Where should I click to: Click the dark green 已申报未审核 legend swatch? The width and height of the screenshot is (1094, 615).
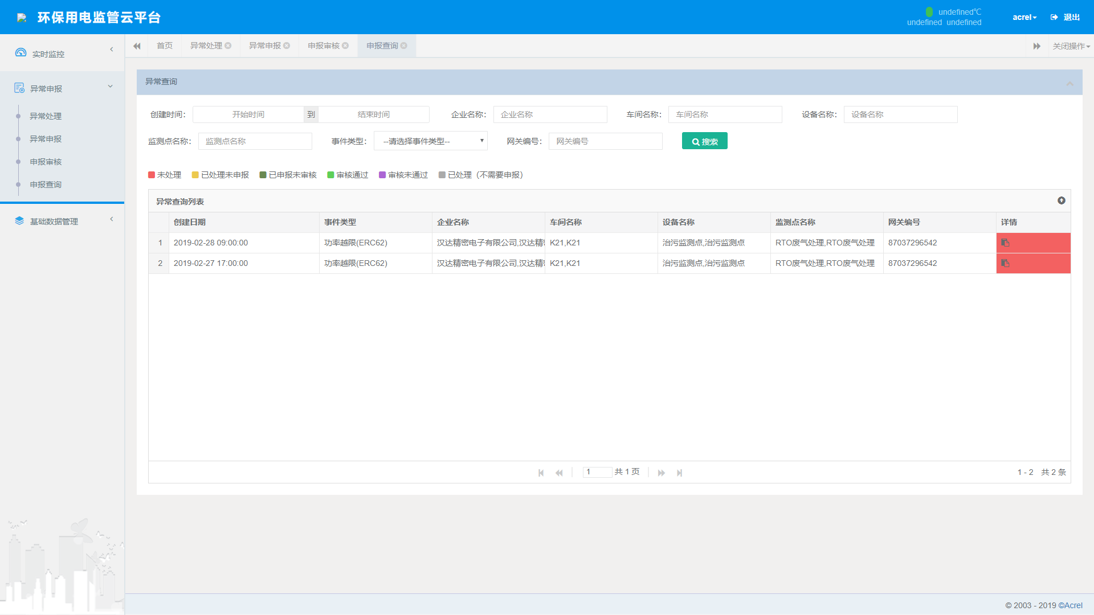263,175
